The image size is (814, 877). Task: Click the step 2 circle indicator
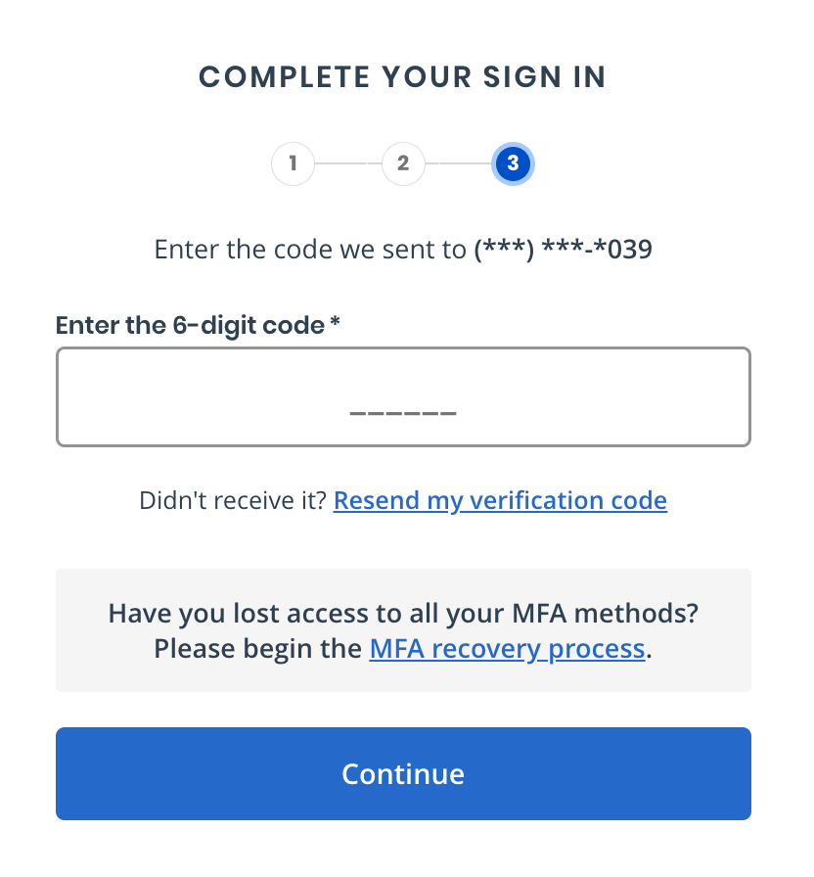(403, 164)
